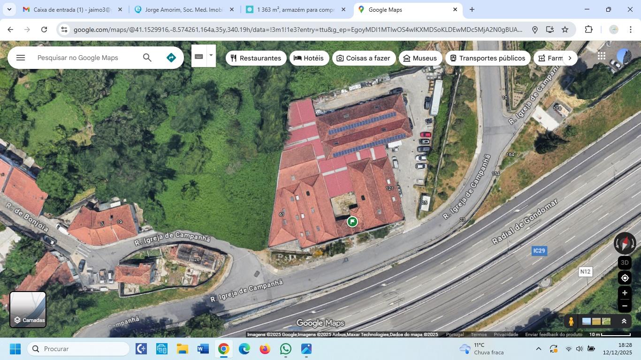Toggle the 10 m map scale

pyautogui.click(x=610, y=335)
